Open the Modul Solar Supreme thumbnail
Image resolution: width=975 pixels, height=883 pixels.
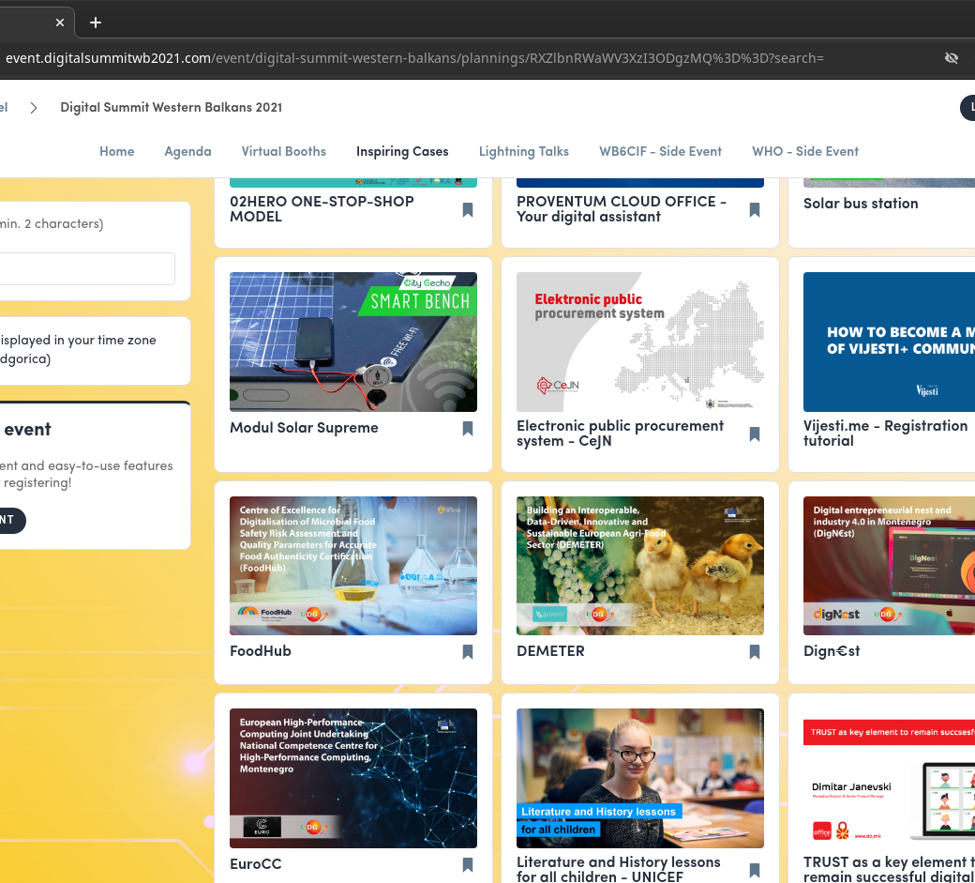point(353,342)
